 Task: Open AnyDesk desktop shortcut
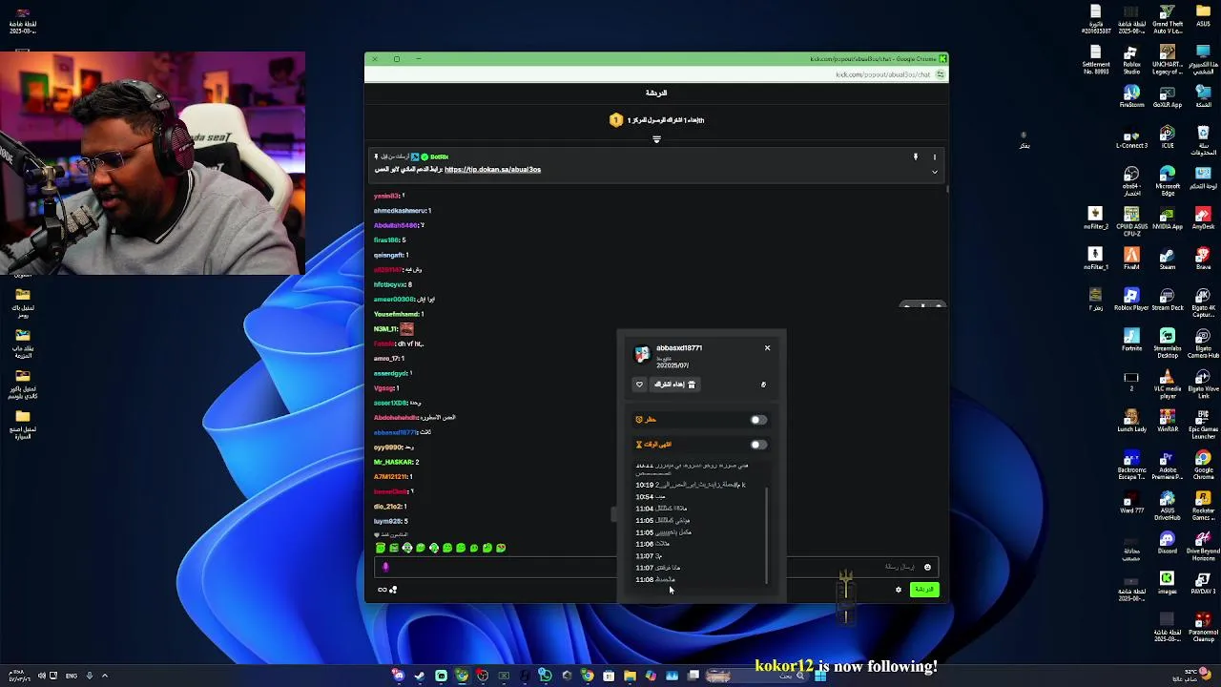pyautogui.click(x=1203, y=219)
